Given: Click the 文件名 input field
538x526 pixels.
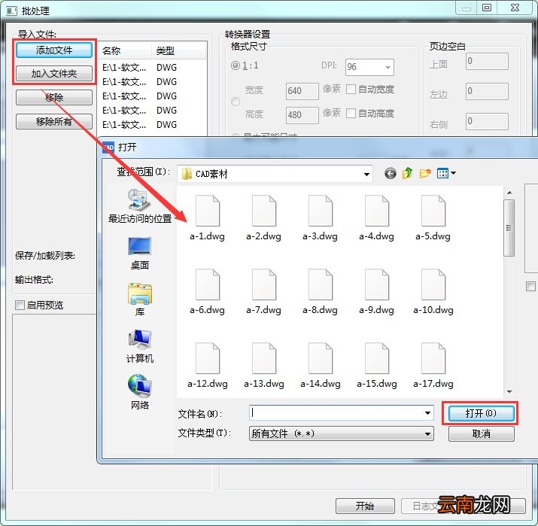Looking at the screenshot, I should [342, 413].
